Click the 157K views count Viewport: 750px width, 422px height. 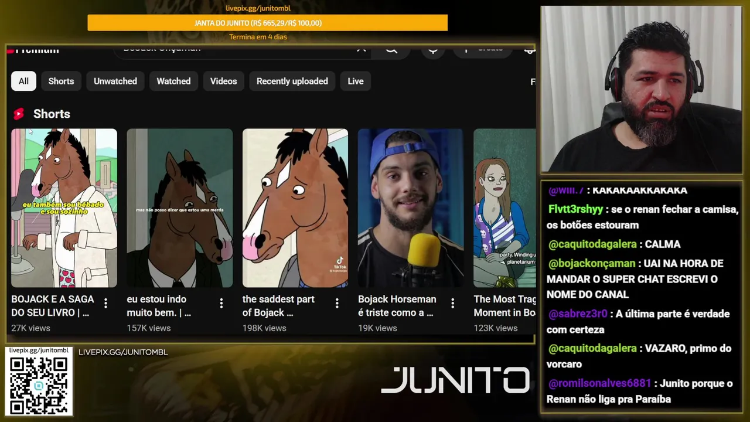point(149,328)
